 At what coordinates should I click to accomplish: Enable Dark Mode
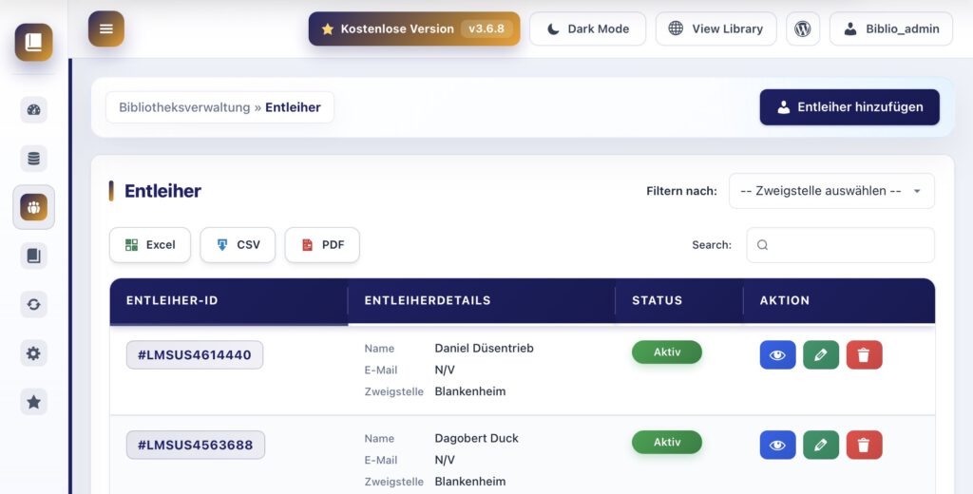point(587,28)
